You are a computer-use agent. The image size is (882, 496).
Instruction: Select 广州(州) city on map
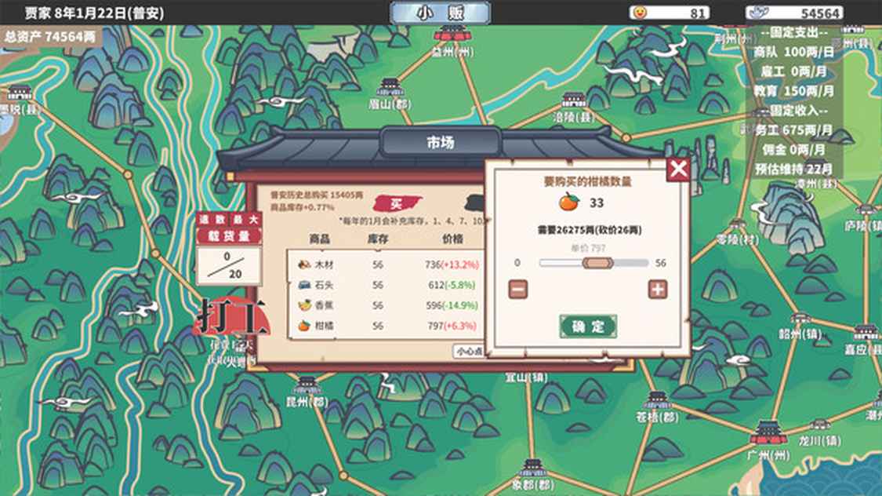coord(768,440)
